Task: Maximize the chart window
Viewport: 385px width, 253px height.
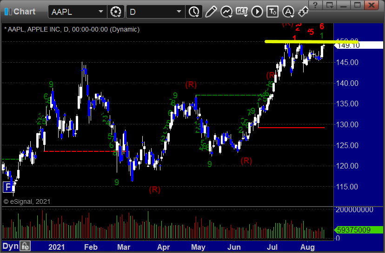Action: click(x=357, y=5)
